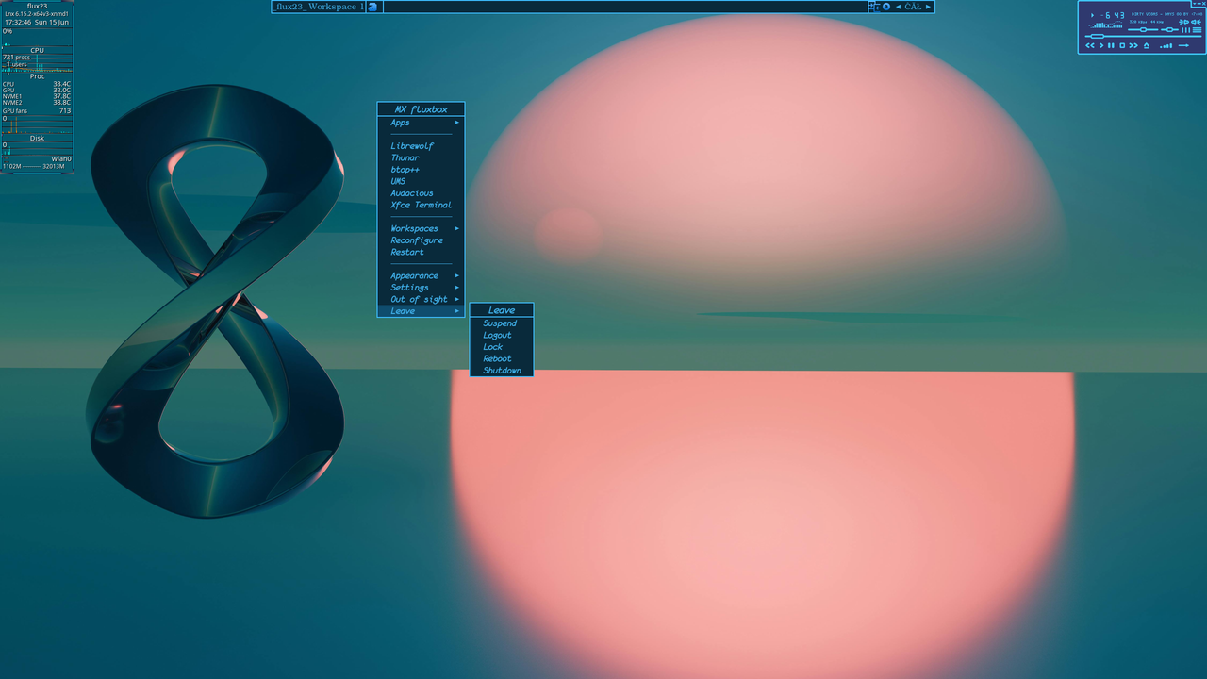The height and width of the screenshot is (679, 1207).
Task: Go to previous workspace with left arrow
Action: tap(899, 7)
